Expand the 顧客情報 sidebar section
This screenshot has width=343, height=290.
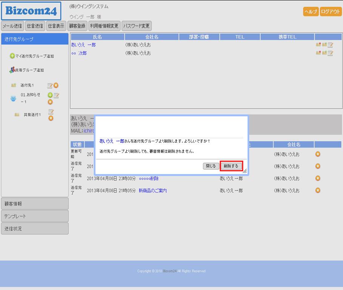(x=35, y=204)
